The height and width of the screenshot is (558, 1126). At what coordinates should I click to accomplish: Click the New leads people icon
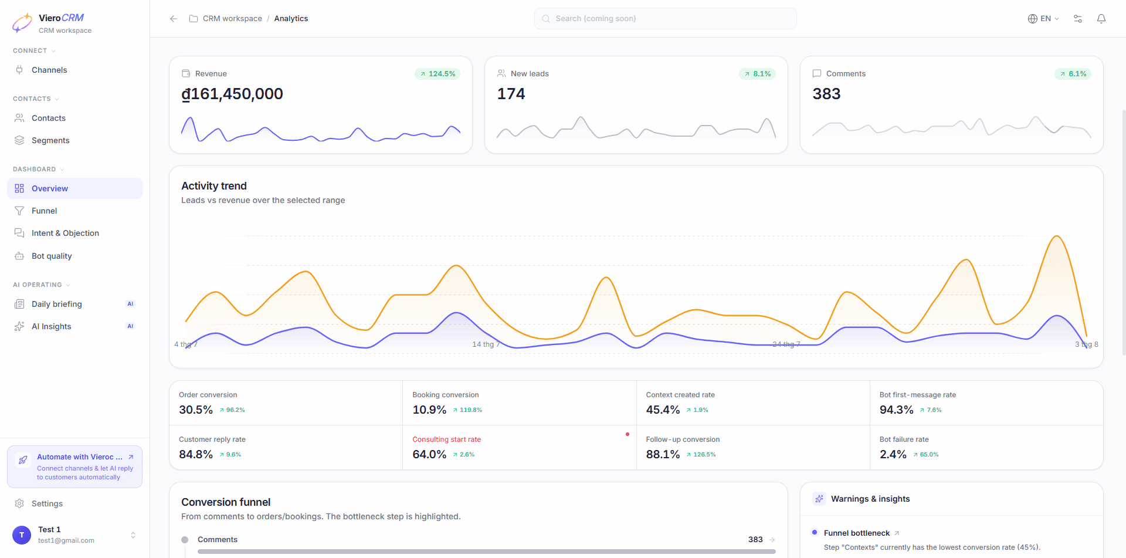pos(501,73)
